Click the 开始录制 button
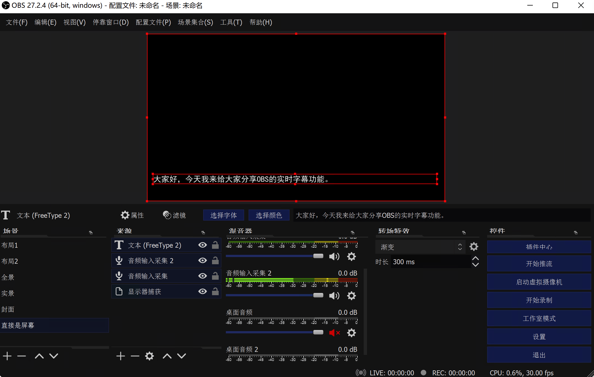 pos(539,300)
